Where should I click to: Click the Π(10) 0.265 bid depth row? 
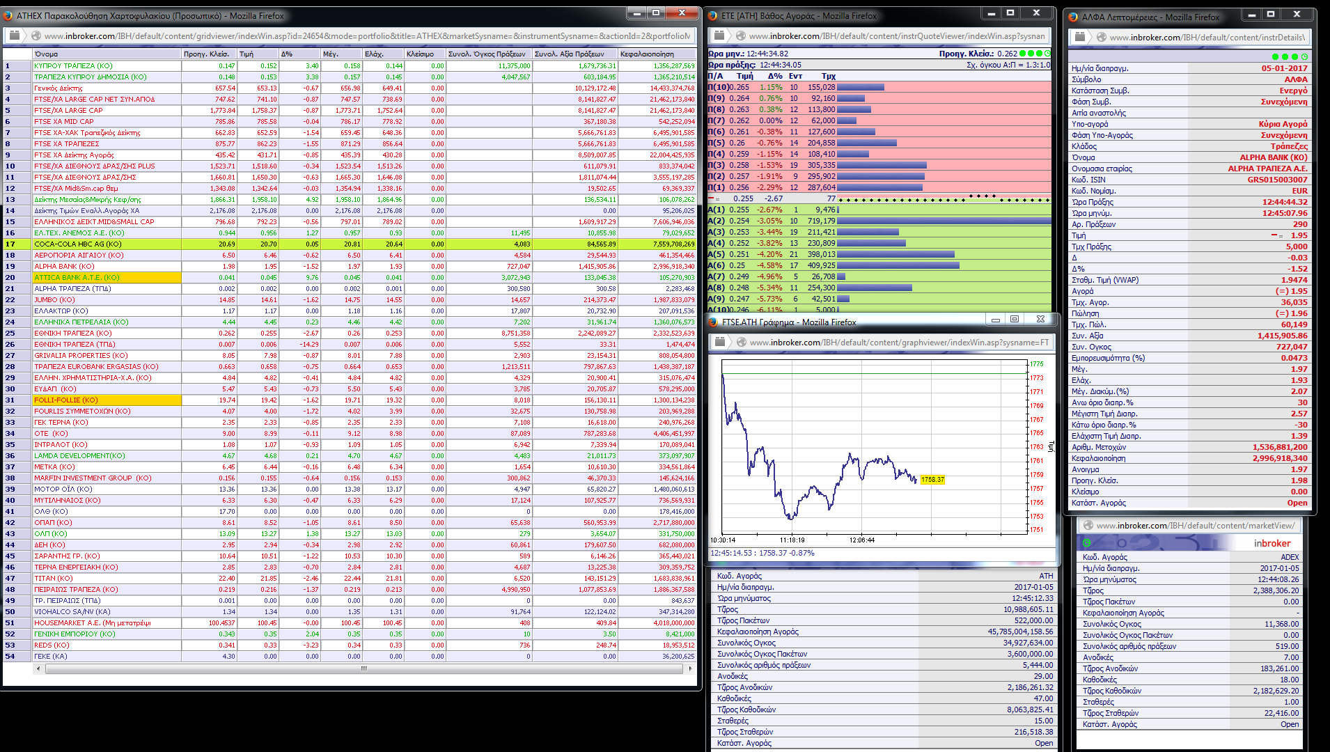tap(879, 87)
